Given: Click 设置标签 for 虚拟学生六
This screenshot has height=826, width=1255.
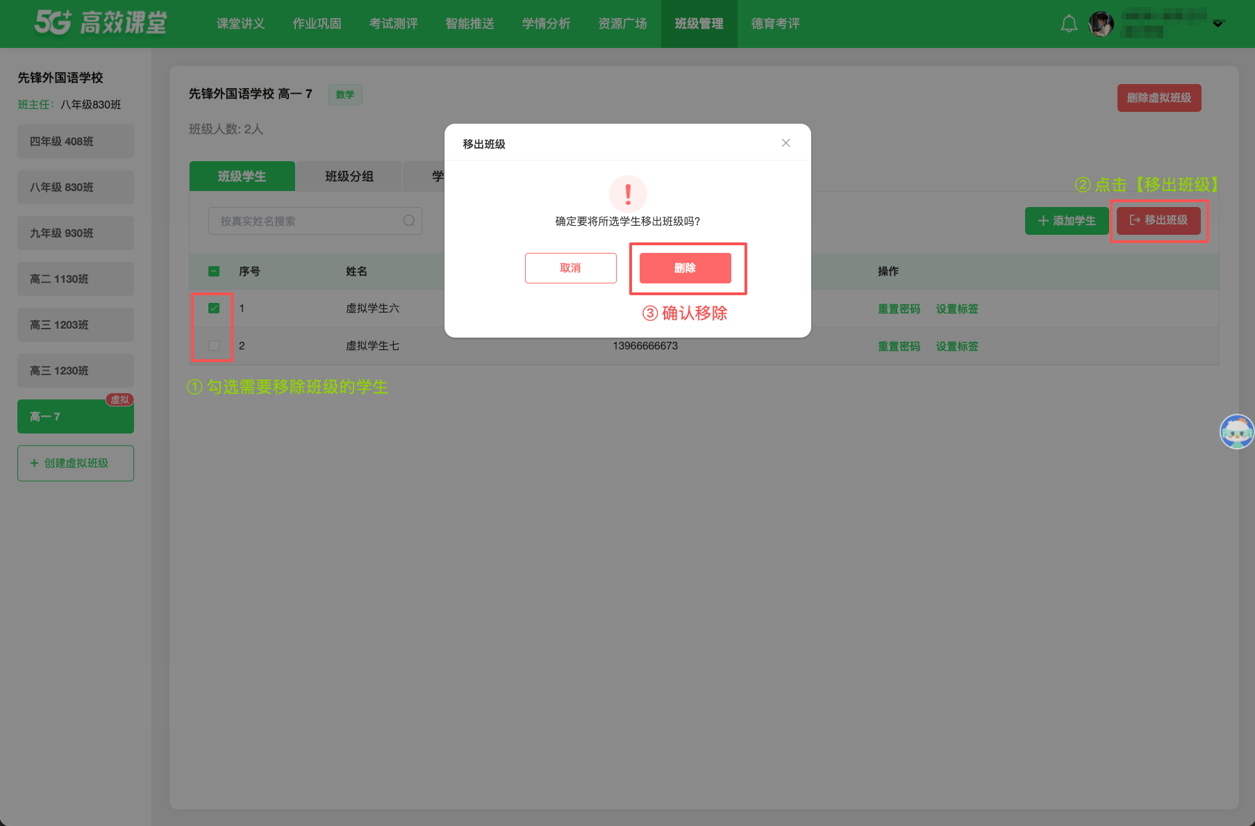Looking at the screenshot, I should click(x=957, y=309).
